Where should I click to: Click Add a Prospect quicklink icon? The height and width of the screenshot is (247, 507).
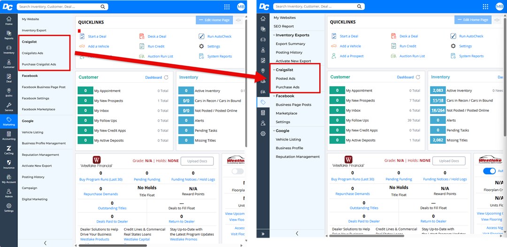click(x=334, y=56)
